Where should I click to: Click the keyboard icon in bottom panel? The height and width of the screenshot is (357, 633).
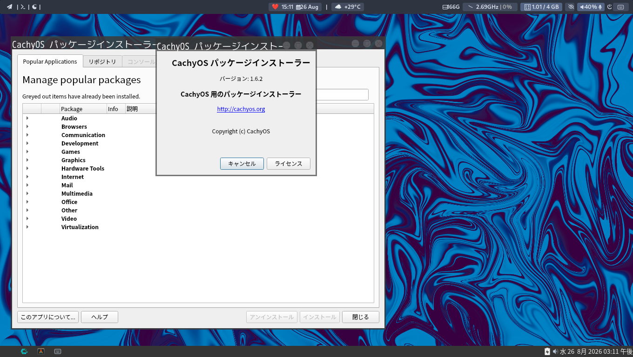(58, 351)
